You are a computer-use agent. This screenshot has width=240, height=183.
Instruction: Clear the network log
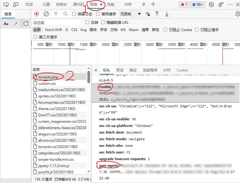[x=46, y=14]
